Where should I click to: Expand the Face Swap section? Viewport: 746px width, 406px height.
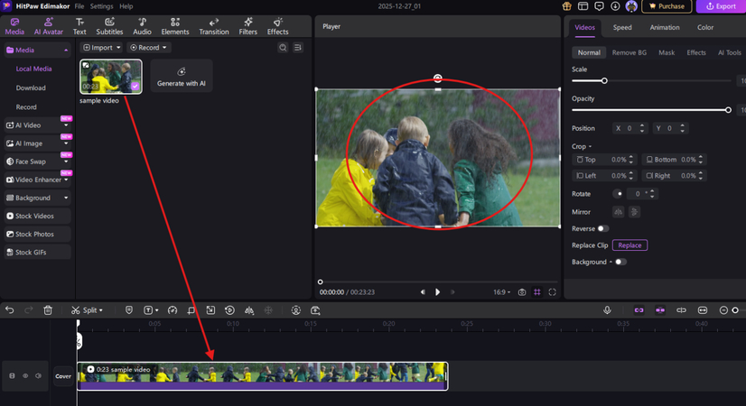[66, 161]
